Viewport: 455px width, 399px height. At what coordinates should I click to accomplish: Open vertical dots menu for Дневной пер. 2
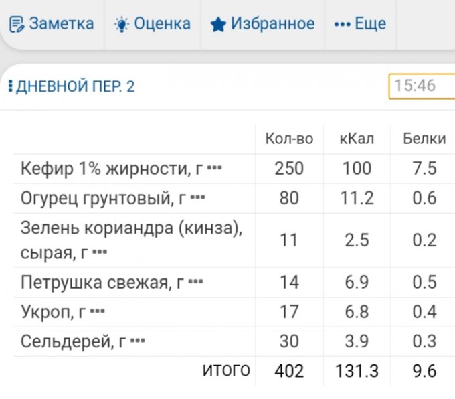click(x=10, y=86)
